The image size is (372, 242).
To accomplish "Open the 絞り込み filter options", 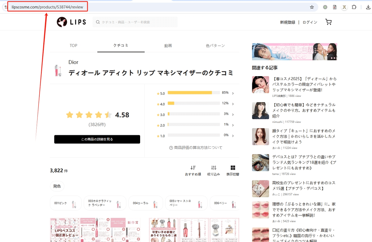I will coord(214,171).
